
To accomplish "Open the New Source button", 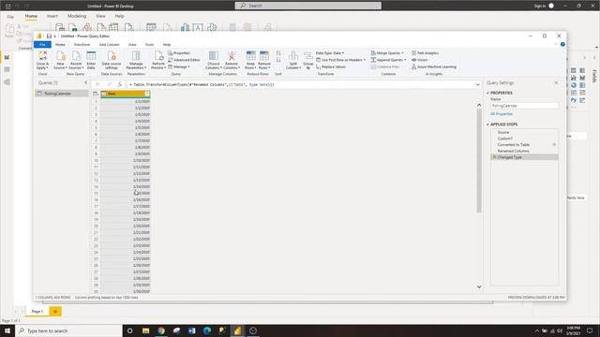I will (x=60, y=60).
